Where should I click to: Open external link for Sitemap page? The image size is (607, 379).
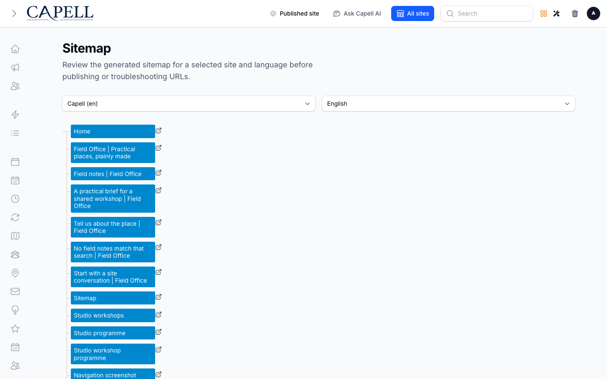pos(158,297)
